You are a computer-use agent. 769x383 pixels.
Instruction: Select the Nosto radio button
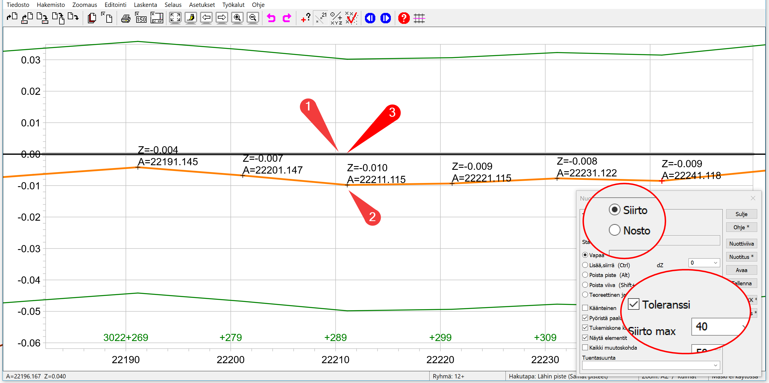coord(615,230)
